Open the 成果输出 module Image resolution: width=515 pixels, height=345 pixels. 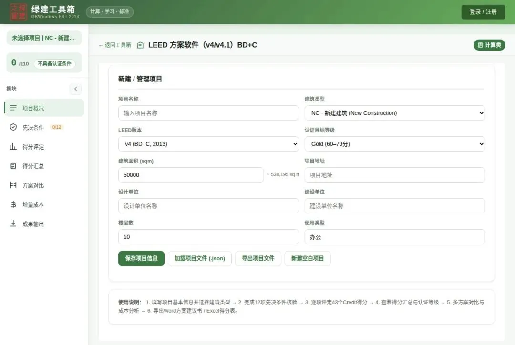[44, 224]
